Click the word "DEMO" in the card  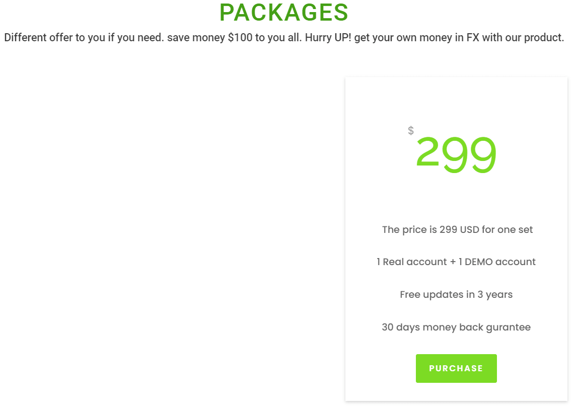pos(478,262)
